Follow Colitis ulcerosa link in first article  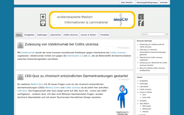coord(118,52)
